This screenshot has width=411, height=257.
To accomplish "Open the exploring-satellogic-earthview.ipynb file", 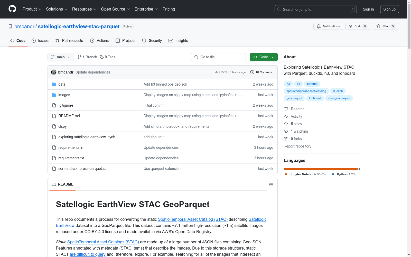I will pos(87,137).
